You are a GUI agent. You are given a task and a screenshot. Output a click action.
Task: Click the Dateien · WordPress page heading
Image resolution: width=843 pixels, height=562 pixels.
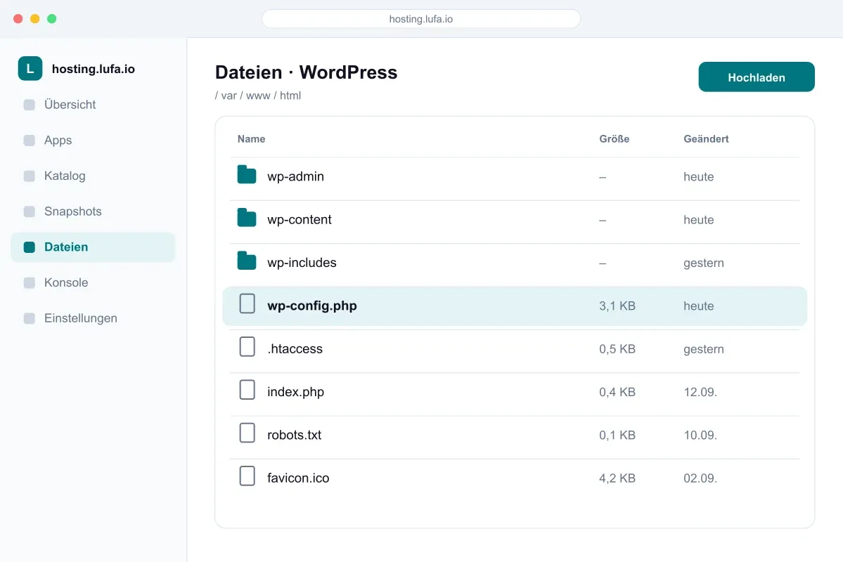(306, 72)
